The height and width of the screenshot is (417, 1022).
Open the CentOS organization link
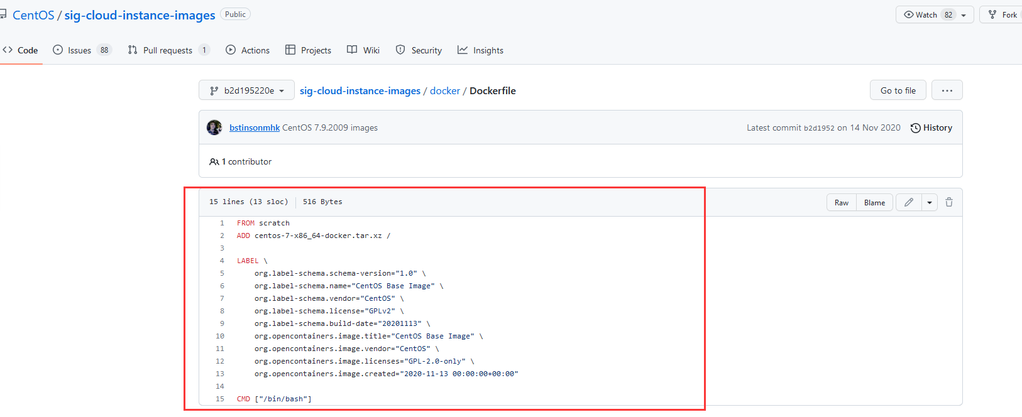33,15
